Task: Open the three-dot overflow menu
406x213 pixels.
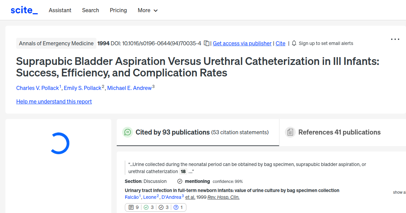Action: click(395, 39)
